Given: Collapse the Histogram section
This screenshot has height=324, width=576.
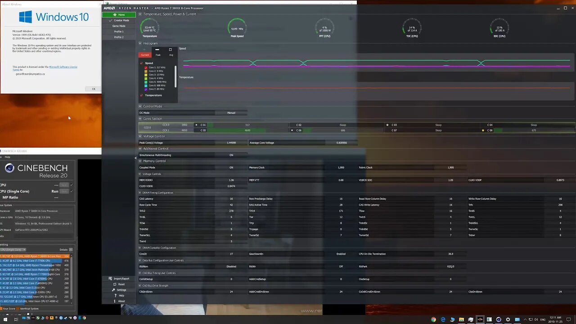Looking at the screenshot, I should (140, 43).
